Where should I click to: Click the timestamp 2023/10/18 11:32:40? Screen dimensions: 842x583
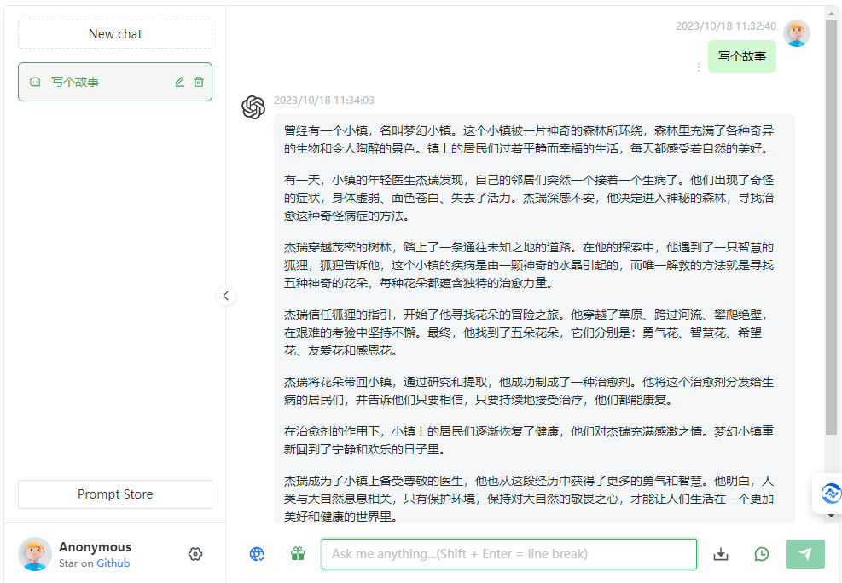(725, 26)
